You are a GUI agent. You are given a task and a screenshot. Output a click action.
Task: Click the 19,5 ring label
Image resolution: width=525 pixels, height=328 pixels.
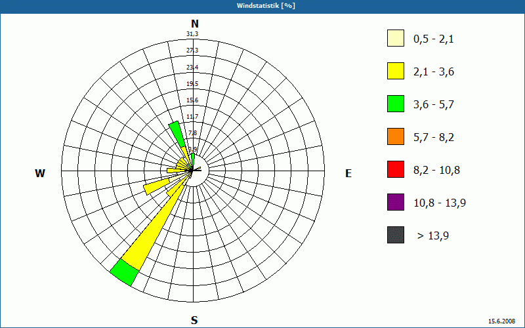point(192,84)
